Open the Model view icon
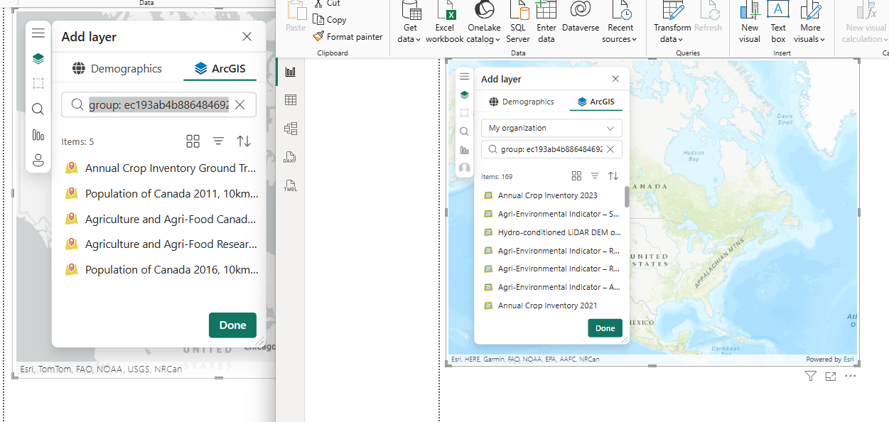Viewport: 889px width, 422px height. tap(290, 129)
